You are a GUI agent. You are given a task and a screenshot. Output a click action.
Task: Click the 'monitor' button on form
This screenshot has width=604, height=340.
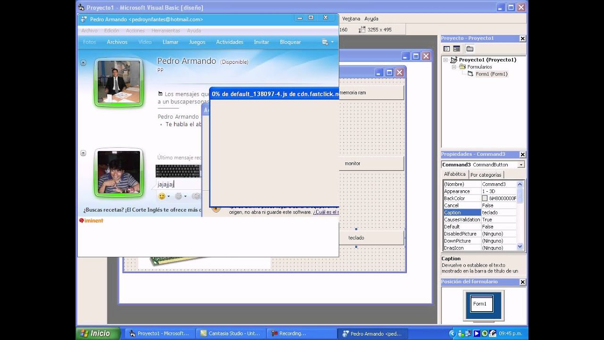point(371,163)
